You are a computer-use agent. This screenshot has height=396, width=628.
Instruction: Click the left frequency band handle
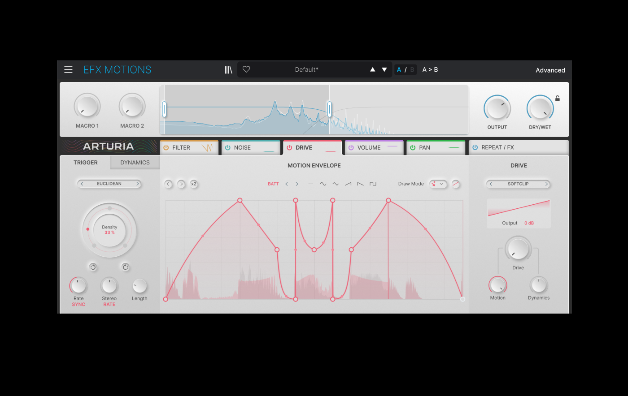[x=164, y=109]
